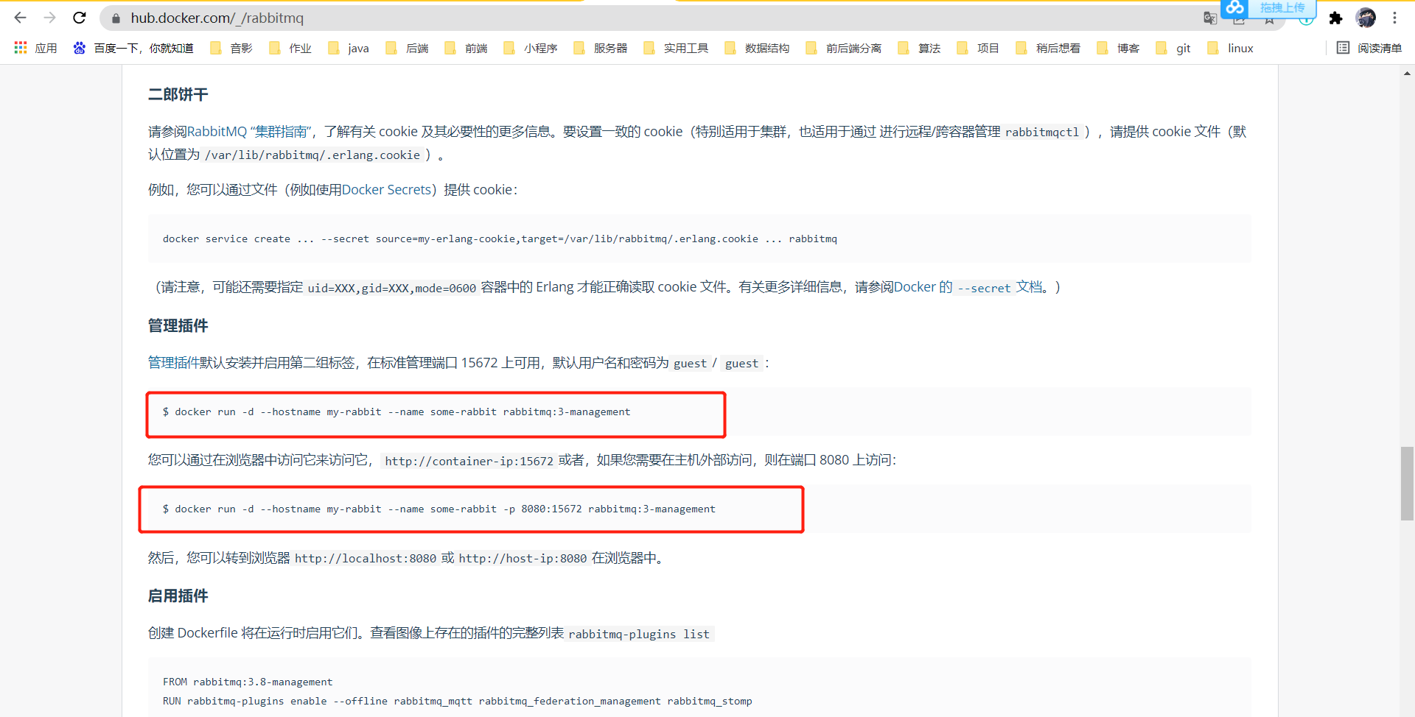Open the Chrome three-dot menu
Viewport: 1415px width, 717px height.
(x=1394, y=18)
